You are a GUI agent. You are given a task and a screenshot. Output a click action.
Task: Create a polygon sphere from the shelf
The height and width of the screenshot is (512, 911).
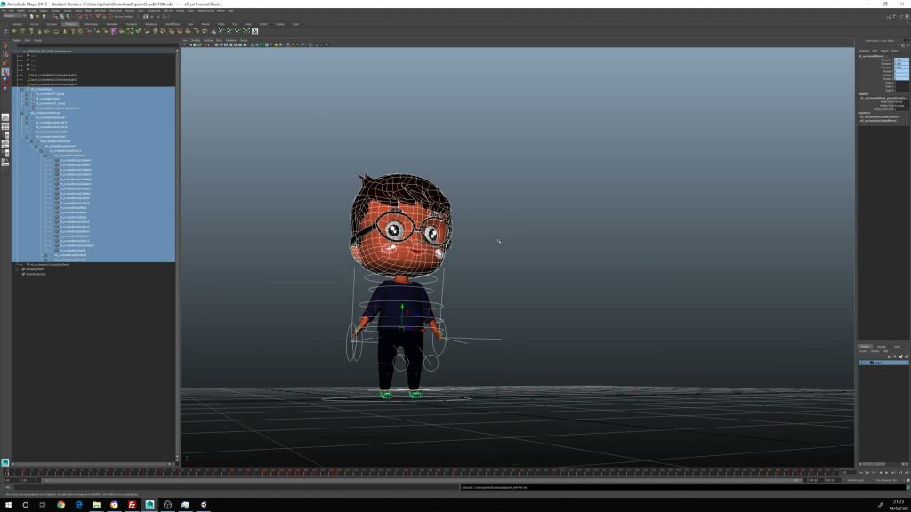[14, 31]
